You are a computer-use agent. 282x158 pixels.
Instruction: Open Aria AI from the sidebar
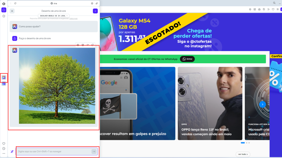click(4, 77)
